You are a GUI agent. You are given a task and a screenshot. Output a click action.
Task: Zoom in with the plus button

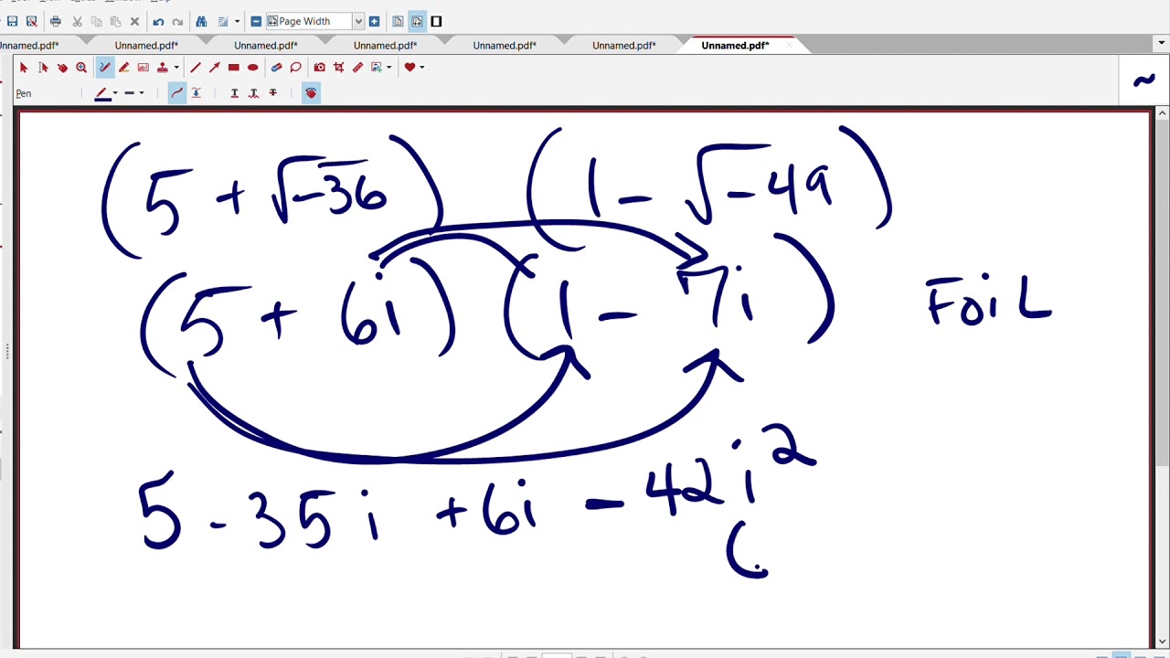tap(375, 21)
